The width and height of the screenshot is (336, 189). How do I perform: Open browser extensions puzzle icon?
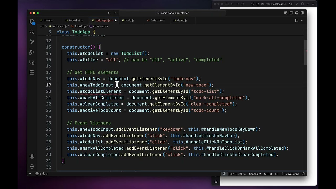point(302,4)
